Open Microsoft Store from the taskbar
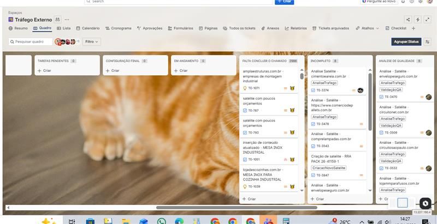This screenshot has height=224, width=437. (x=90, y=221)
